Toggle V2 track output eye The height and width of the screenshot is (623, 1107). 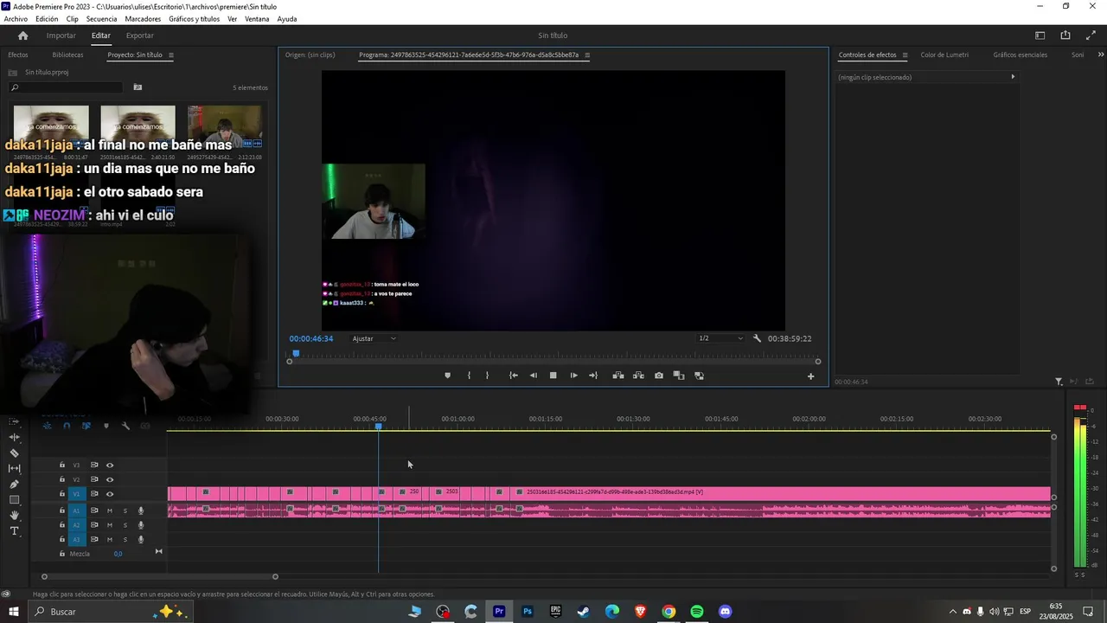point(110,479)
